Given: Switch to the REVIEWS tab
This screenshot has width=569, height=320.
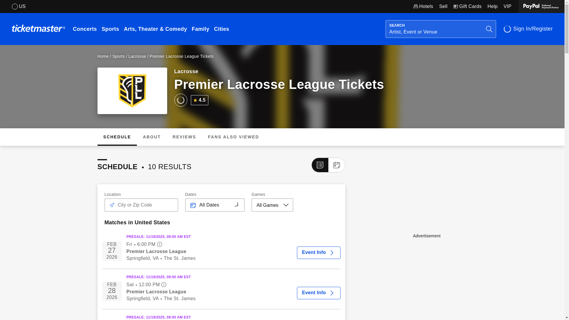Looking at the screenshot, I should (x=184, y=137).
